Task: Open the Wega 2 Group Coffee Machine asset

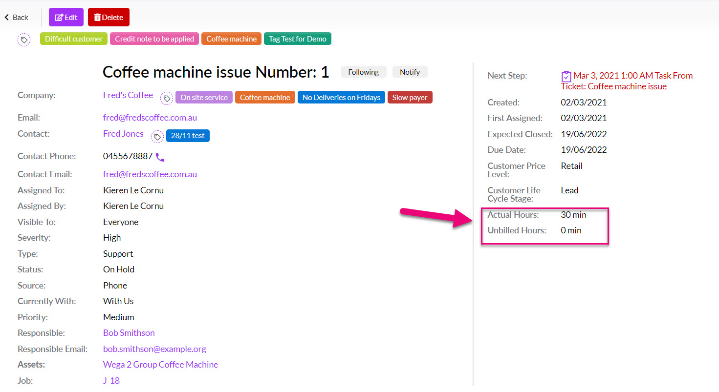Action: pos(160,365)
